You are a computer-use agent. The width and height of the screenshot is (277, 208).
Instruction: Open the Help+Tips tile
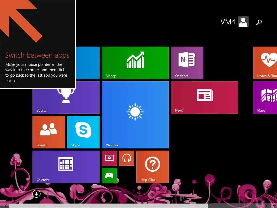tap(153, 167)
